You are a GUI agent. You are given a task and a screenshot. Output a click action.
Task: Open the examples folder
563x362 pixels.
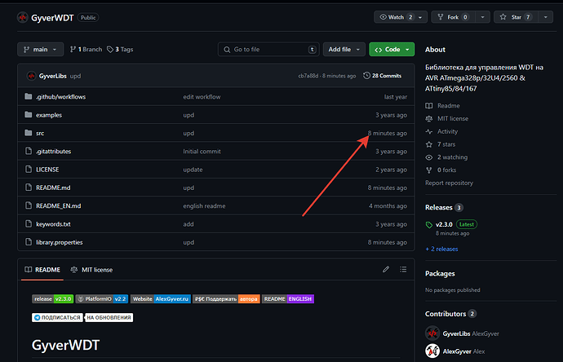pyautogui.click(x=49, y=115)
